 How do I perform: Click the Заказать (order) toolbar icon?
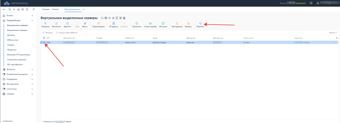click(x=45, y=24)
